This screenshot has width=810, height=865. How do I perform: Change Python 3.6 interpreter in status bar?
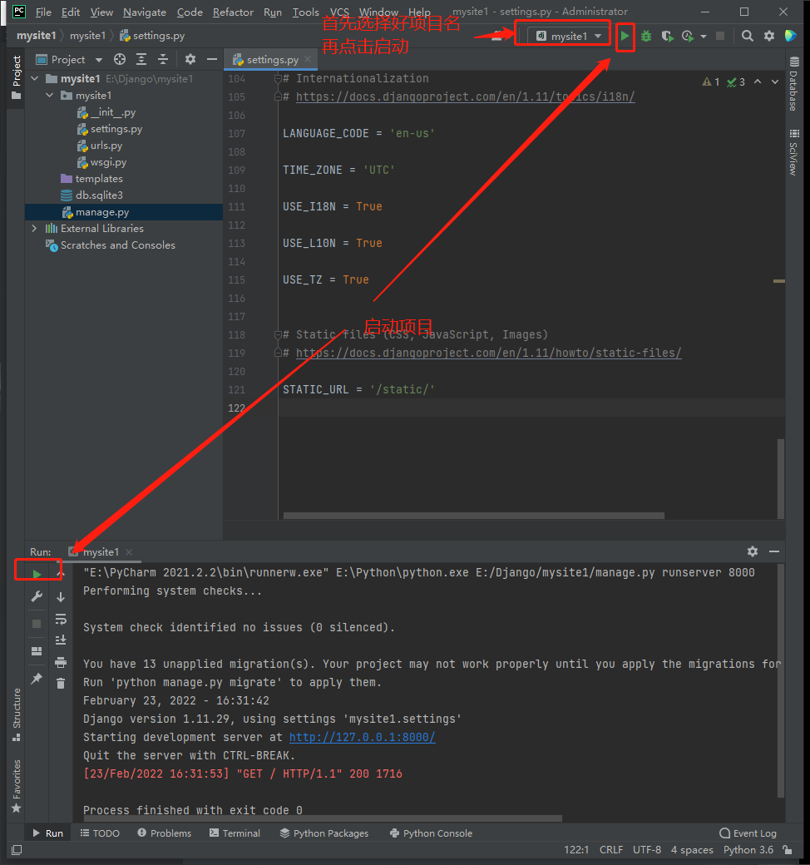coord(748,849)
